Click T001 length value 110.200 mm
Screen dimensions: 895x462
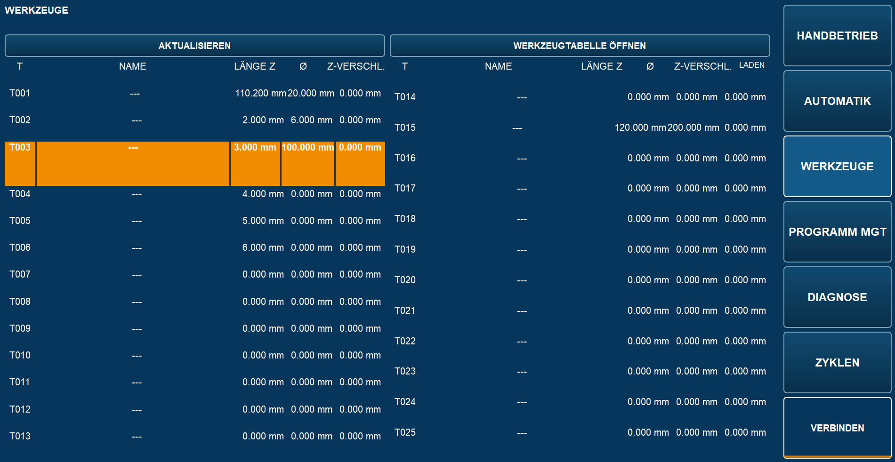click(x=260, y=93)
